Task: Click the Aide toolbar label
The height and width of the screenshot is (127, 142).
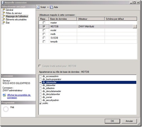Action: tap(56, 7)
